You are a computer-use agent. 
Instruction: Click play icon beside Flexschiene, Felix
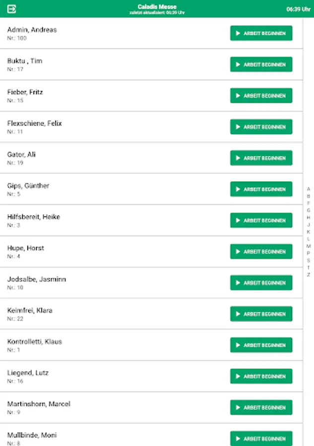tap(238, 127)
